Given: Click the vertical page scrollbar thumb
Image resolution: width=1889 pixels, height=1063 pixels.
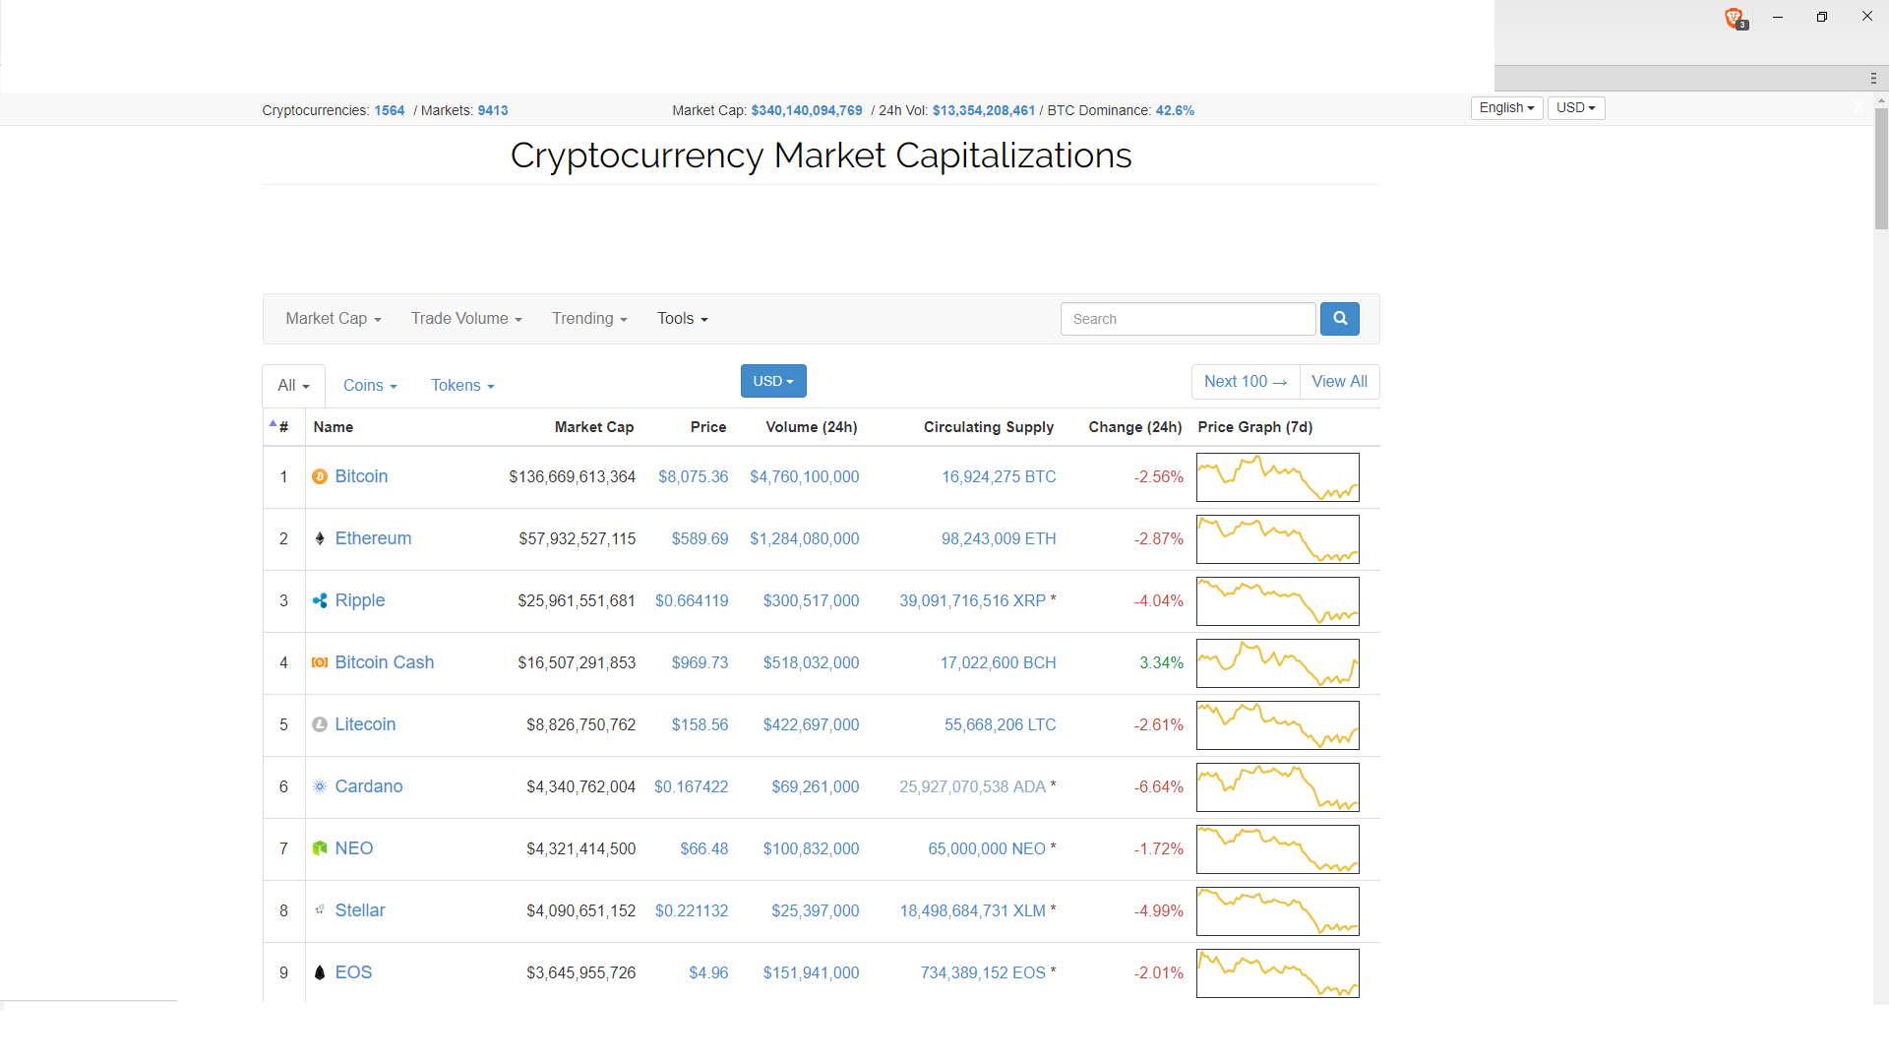Looking at the screenshot, I should pos(1881,168).
